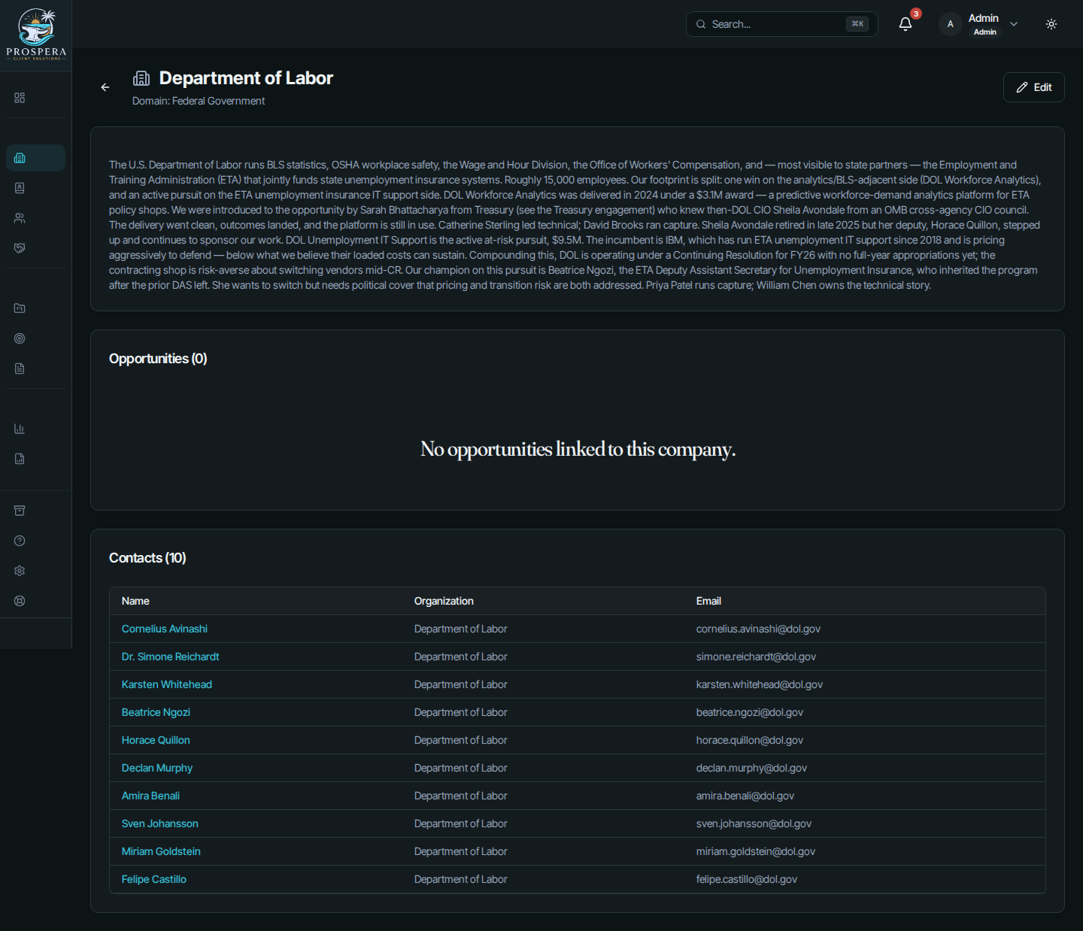The width and height of the screenshot is (1083, 931).
Task: Open the archive box icon in sidebar
Action: pos(20,511)
